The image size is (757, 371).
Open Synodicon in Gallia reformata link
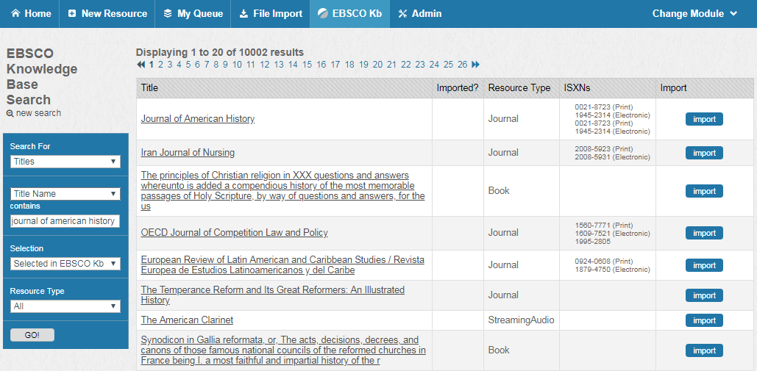tap(283, 350)
